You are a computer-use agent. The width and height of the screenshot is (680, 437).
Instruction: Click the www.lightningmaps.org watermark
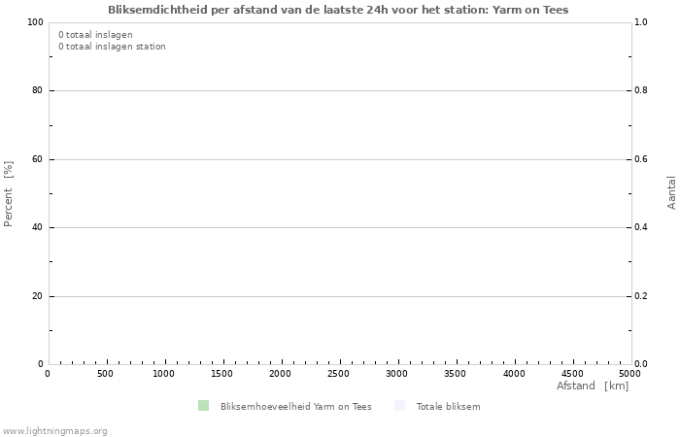coord(54,431)
